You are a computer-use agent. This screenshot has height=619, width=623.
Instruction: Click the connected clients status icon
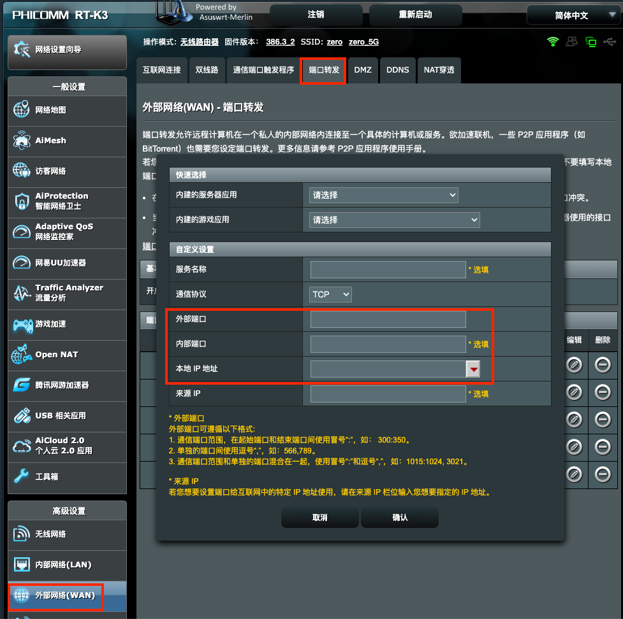[572, 41]
